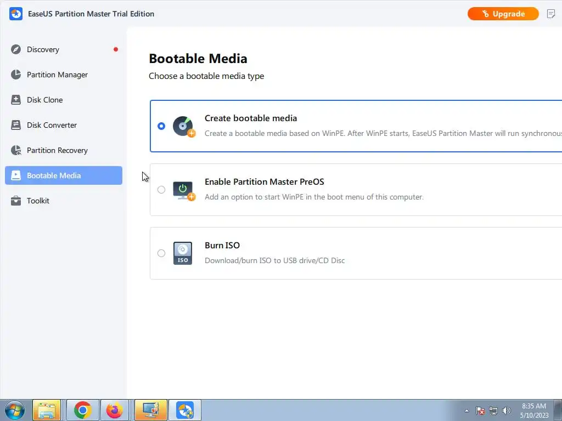
Task: Click the Show desktop strip at the taskbar end
Action: [x=558, y=410]
